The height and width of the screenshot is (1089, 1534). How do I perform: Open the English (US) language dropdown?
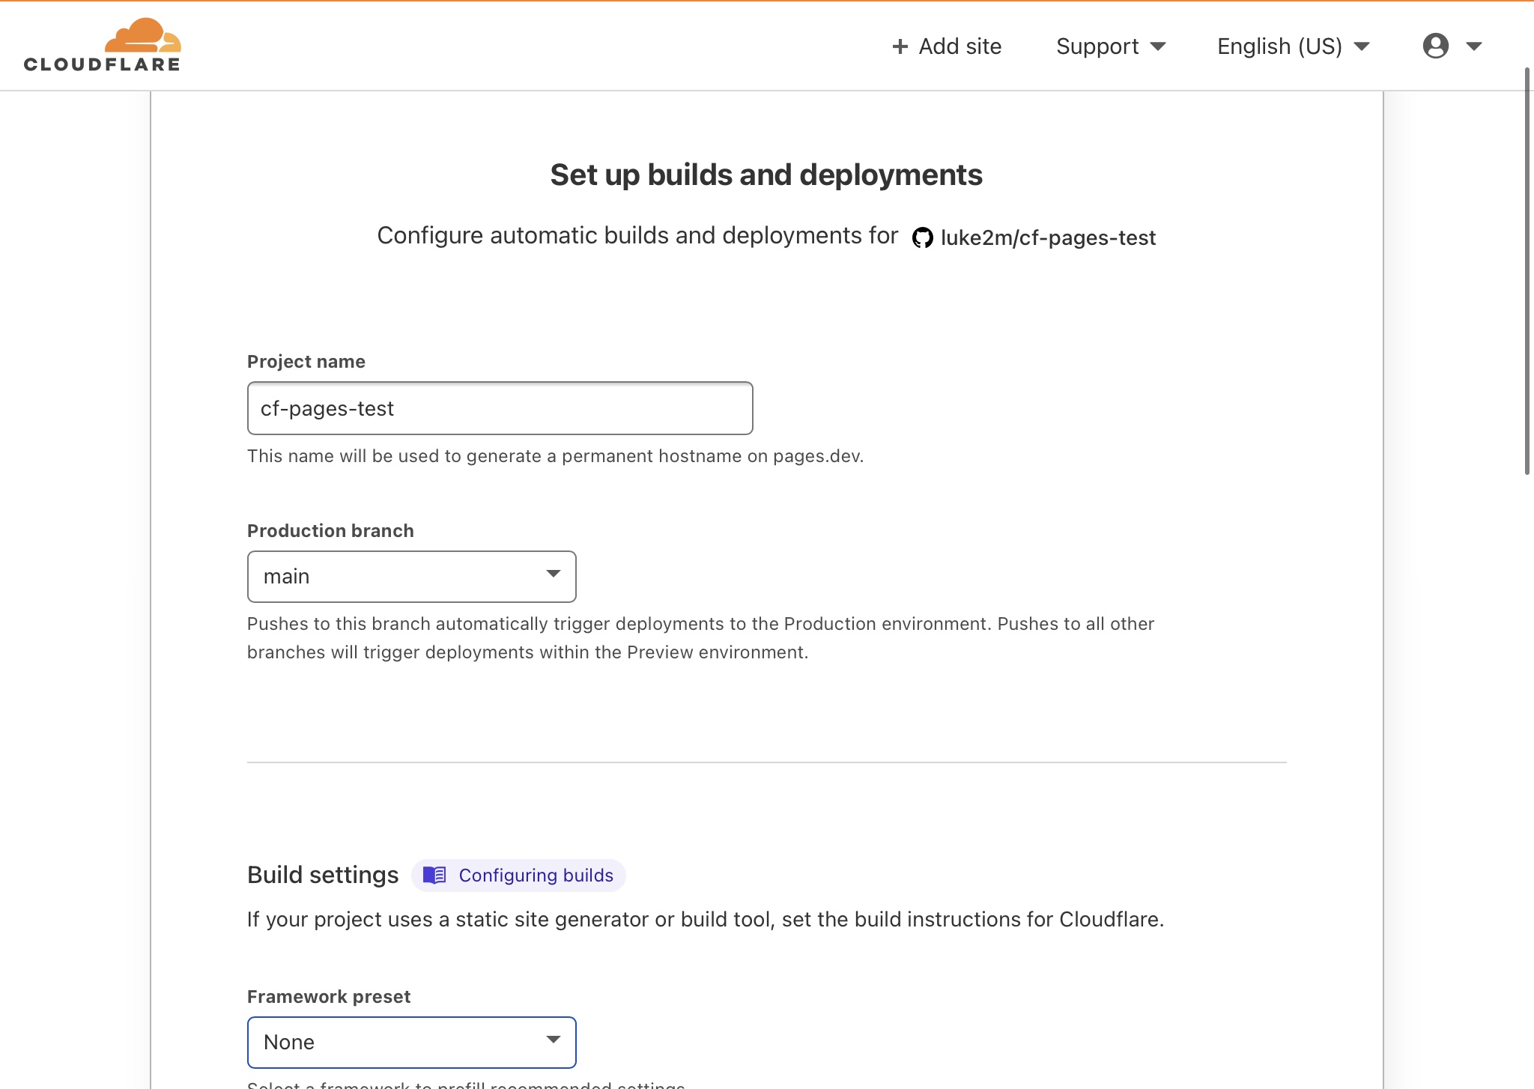[x=1294, y=46]
